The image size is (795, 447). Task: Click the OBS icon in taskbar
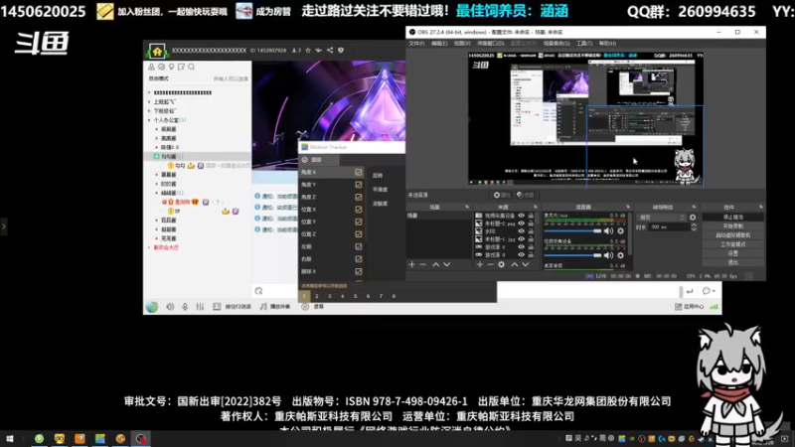click(140, 439)
